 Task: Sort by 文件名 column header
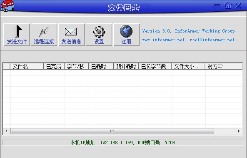click(27, 66)
